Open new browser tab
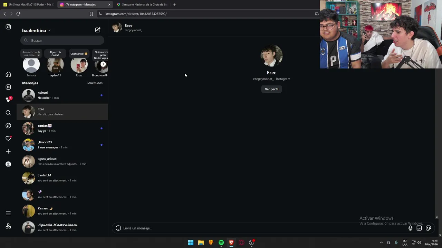 click(174, 4)
